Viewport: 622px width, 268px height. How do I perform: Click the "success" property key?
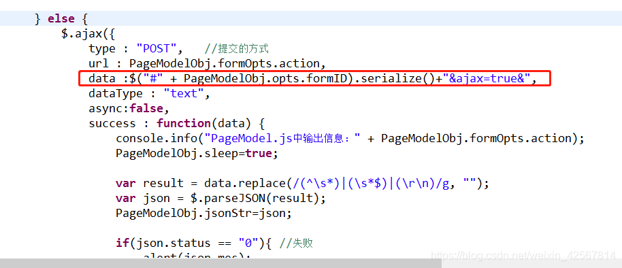pyautogui.click(x=112, y=123)
